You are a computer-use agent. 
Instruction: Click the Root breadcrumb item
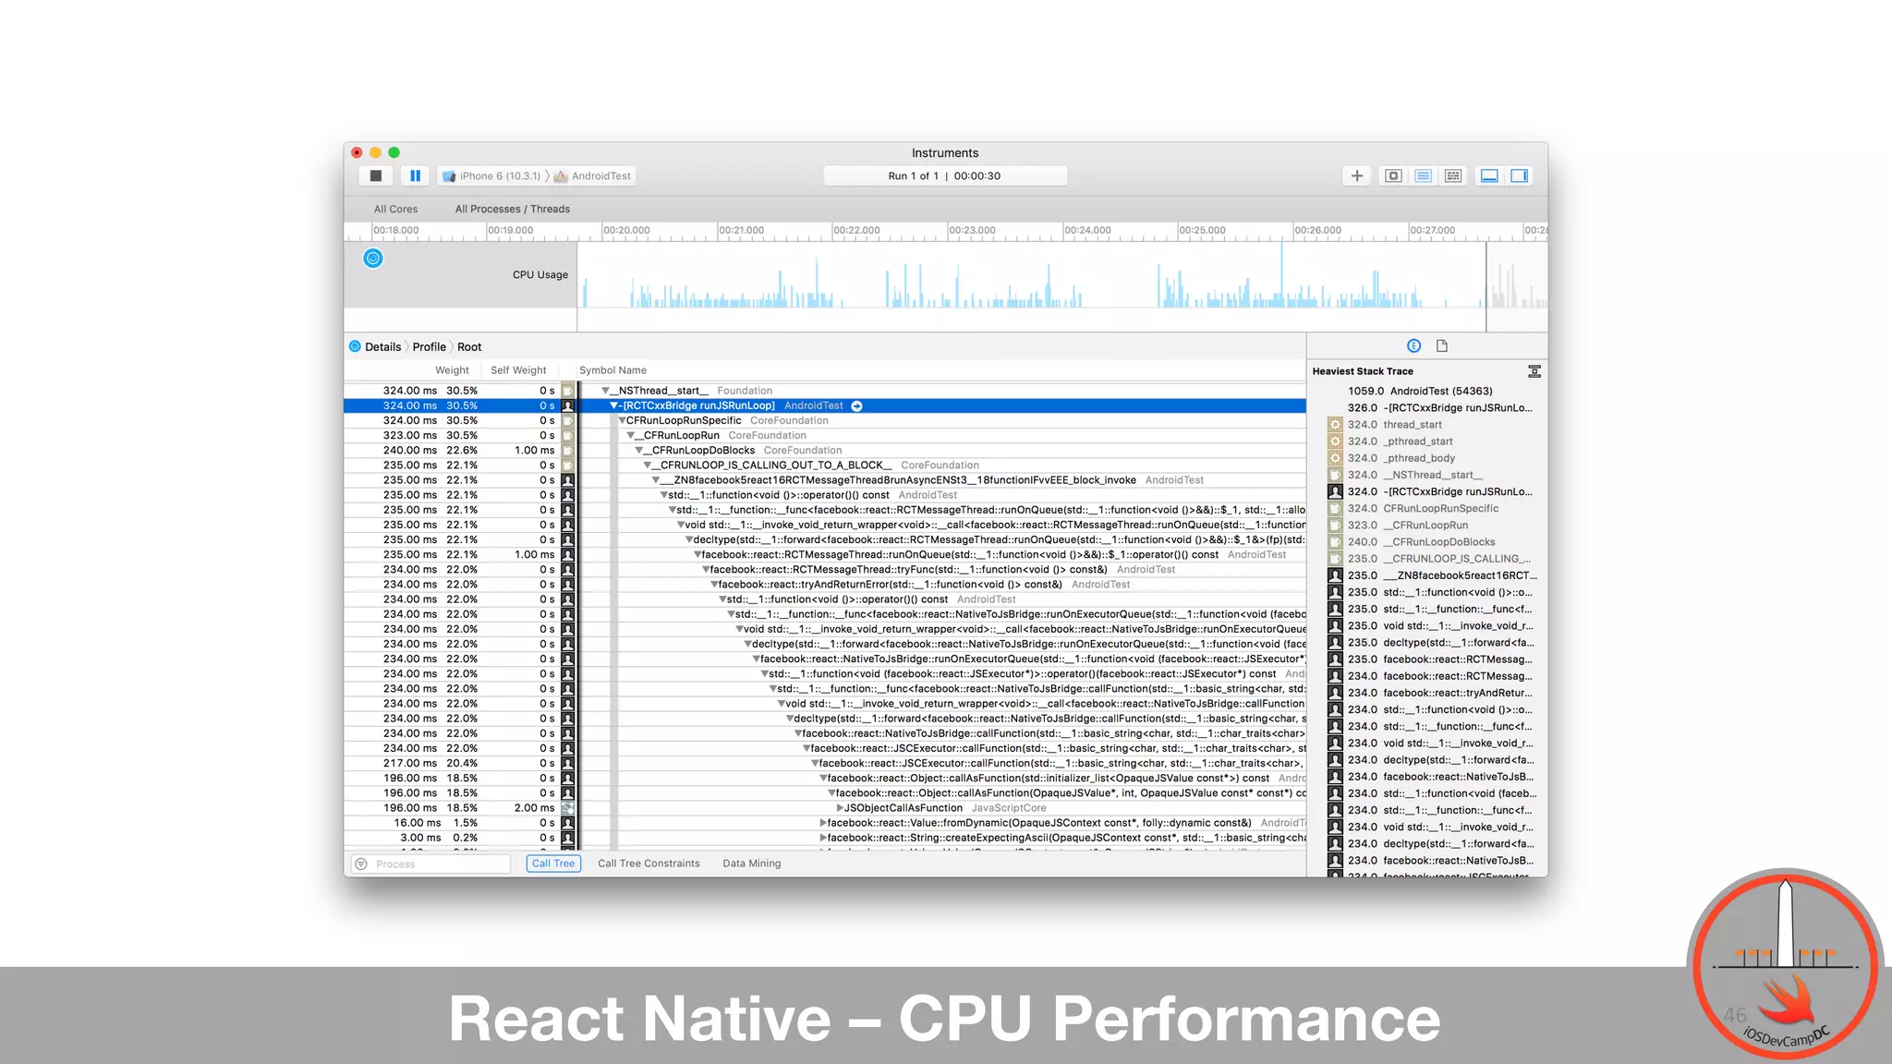469,347
